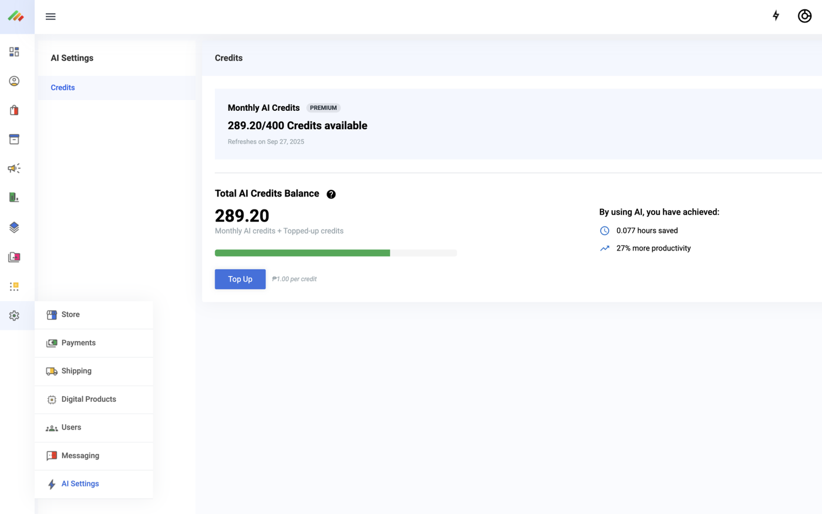Click the app logo in top-left corner

16,16
